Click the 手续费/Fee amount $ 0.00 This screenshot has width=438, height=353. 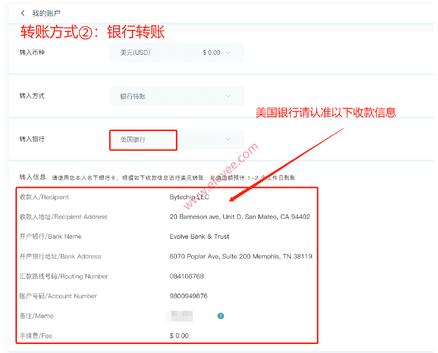[x=178, y=336]
